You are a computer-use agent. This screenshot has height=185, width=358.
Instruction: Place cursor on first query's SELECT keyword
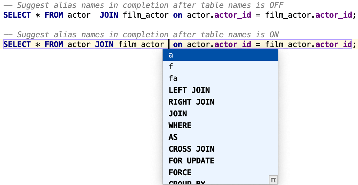17,15
